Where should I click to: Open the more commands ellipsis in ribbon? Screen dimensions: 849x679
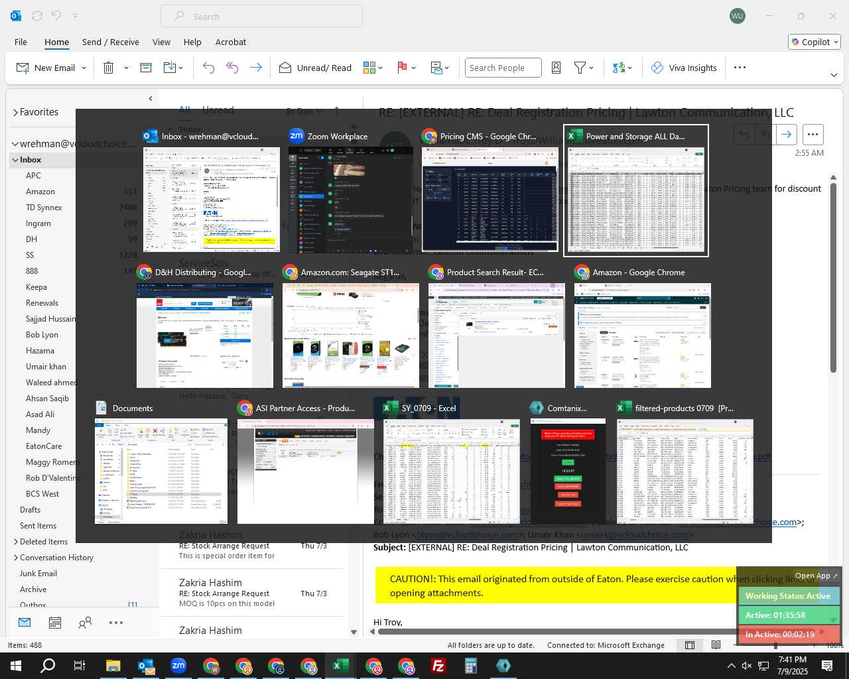pos(740,68)
